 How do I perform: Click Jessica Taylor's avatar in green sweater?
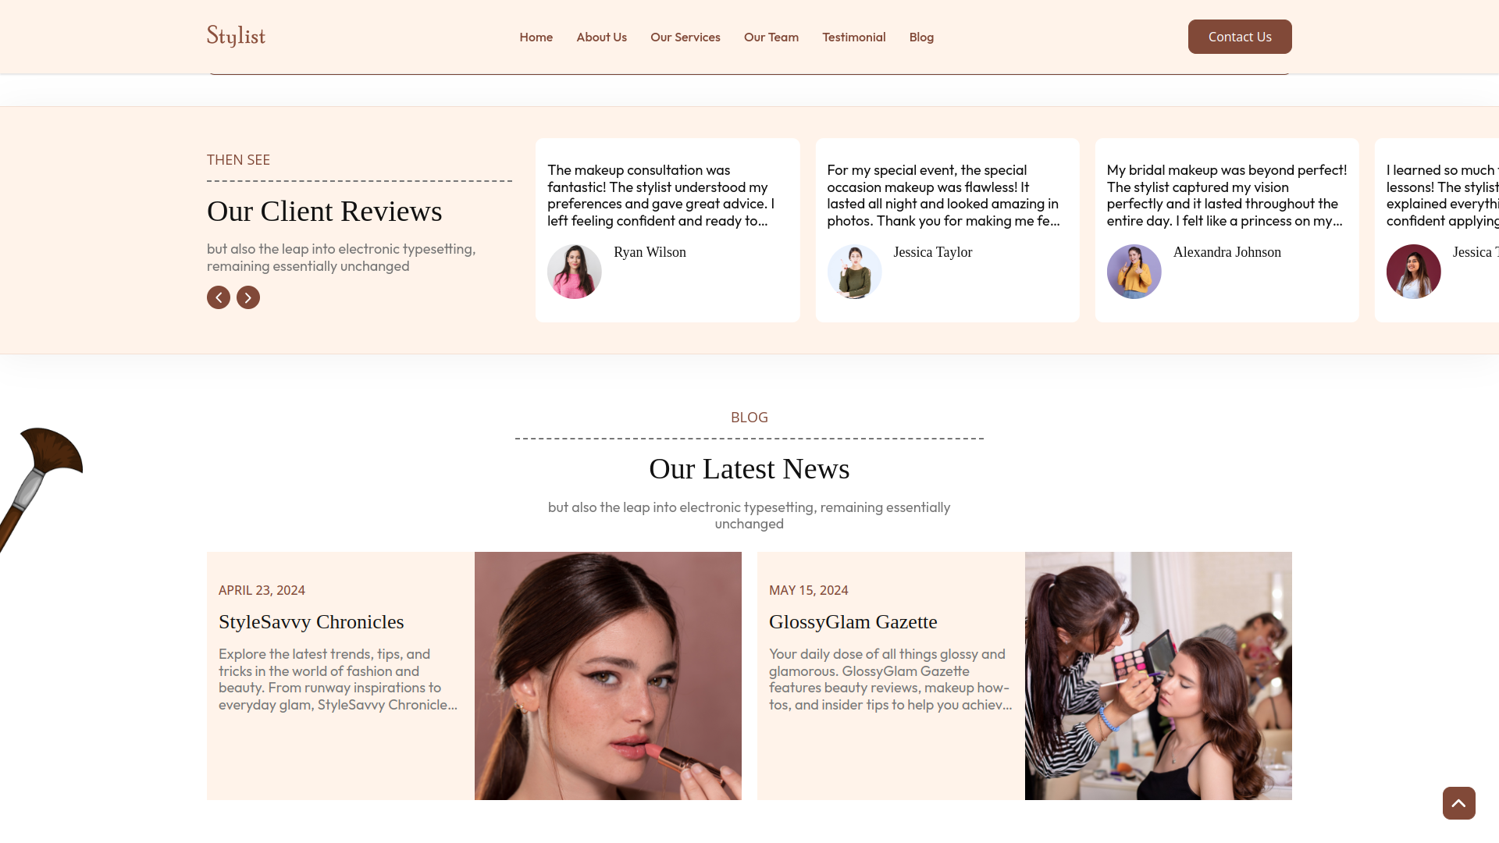pyautogui.click(x=854, y=272)
